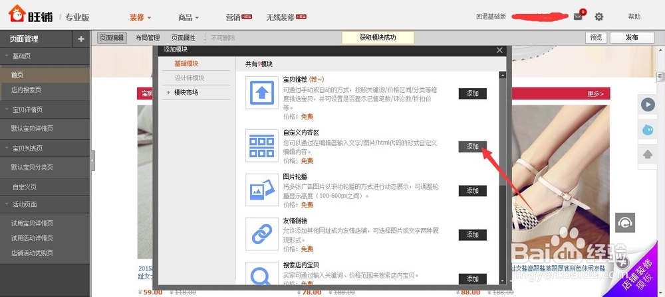Click the play video icon on right sidebar
665x297 pixels.
(648, 104)
